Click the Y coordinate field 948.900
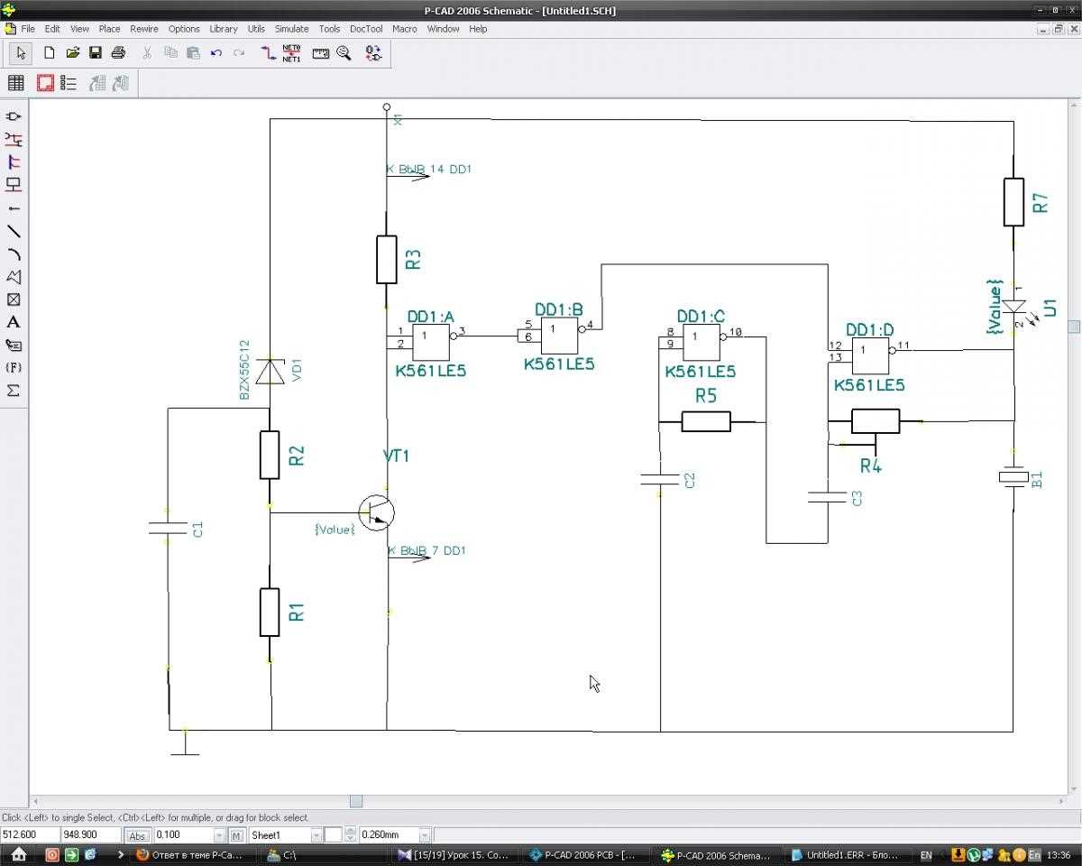Viewport: 1082px width, 866px height. point(91,835)
